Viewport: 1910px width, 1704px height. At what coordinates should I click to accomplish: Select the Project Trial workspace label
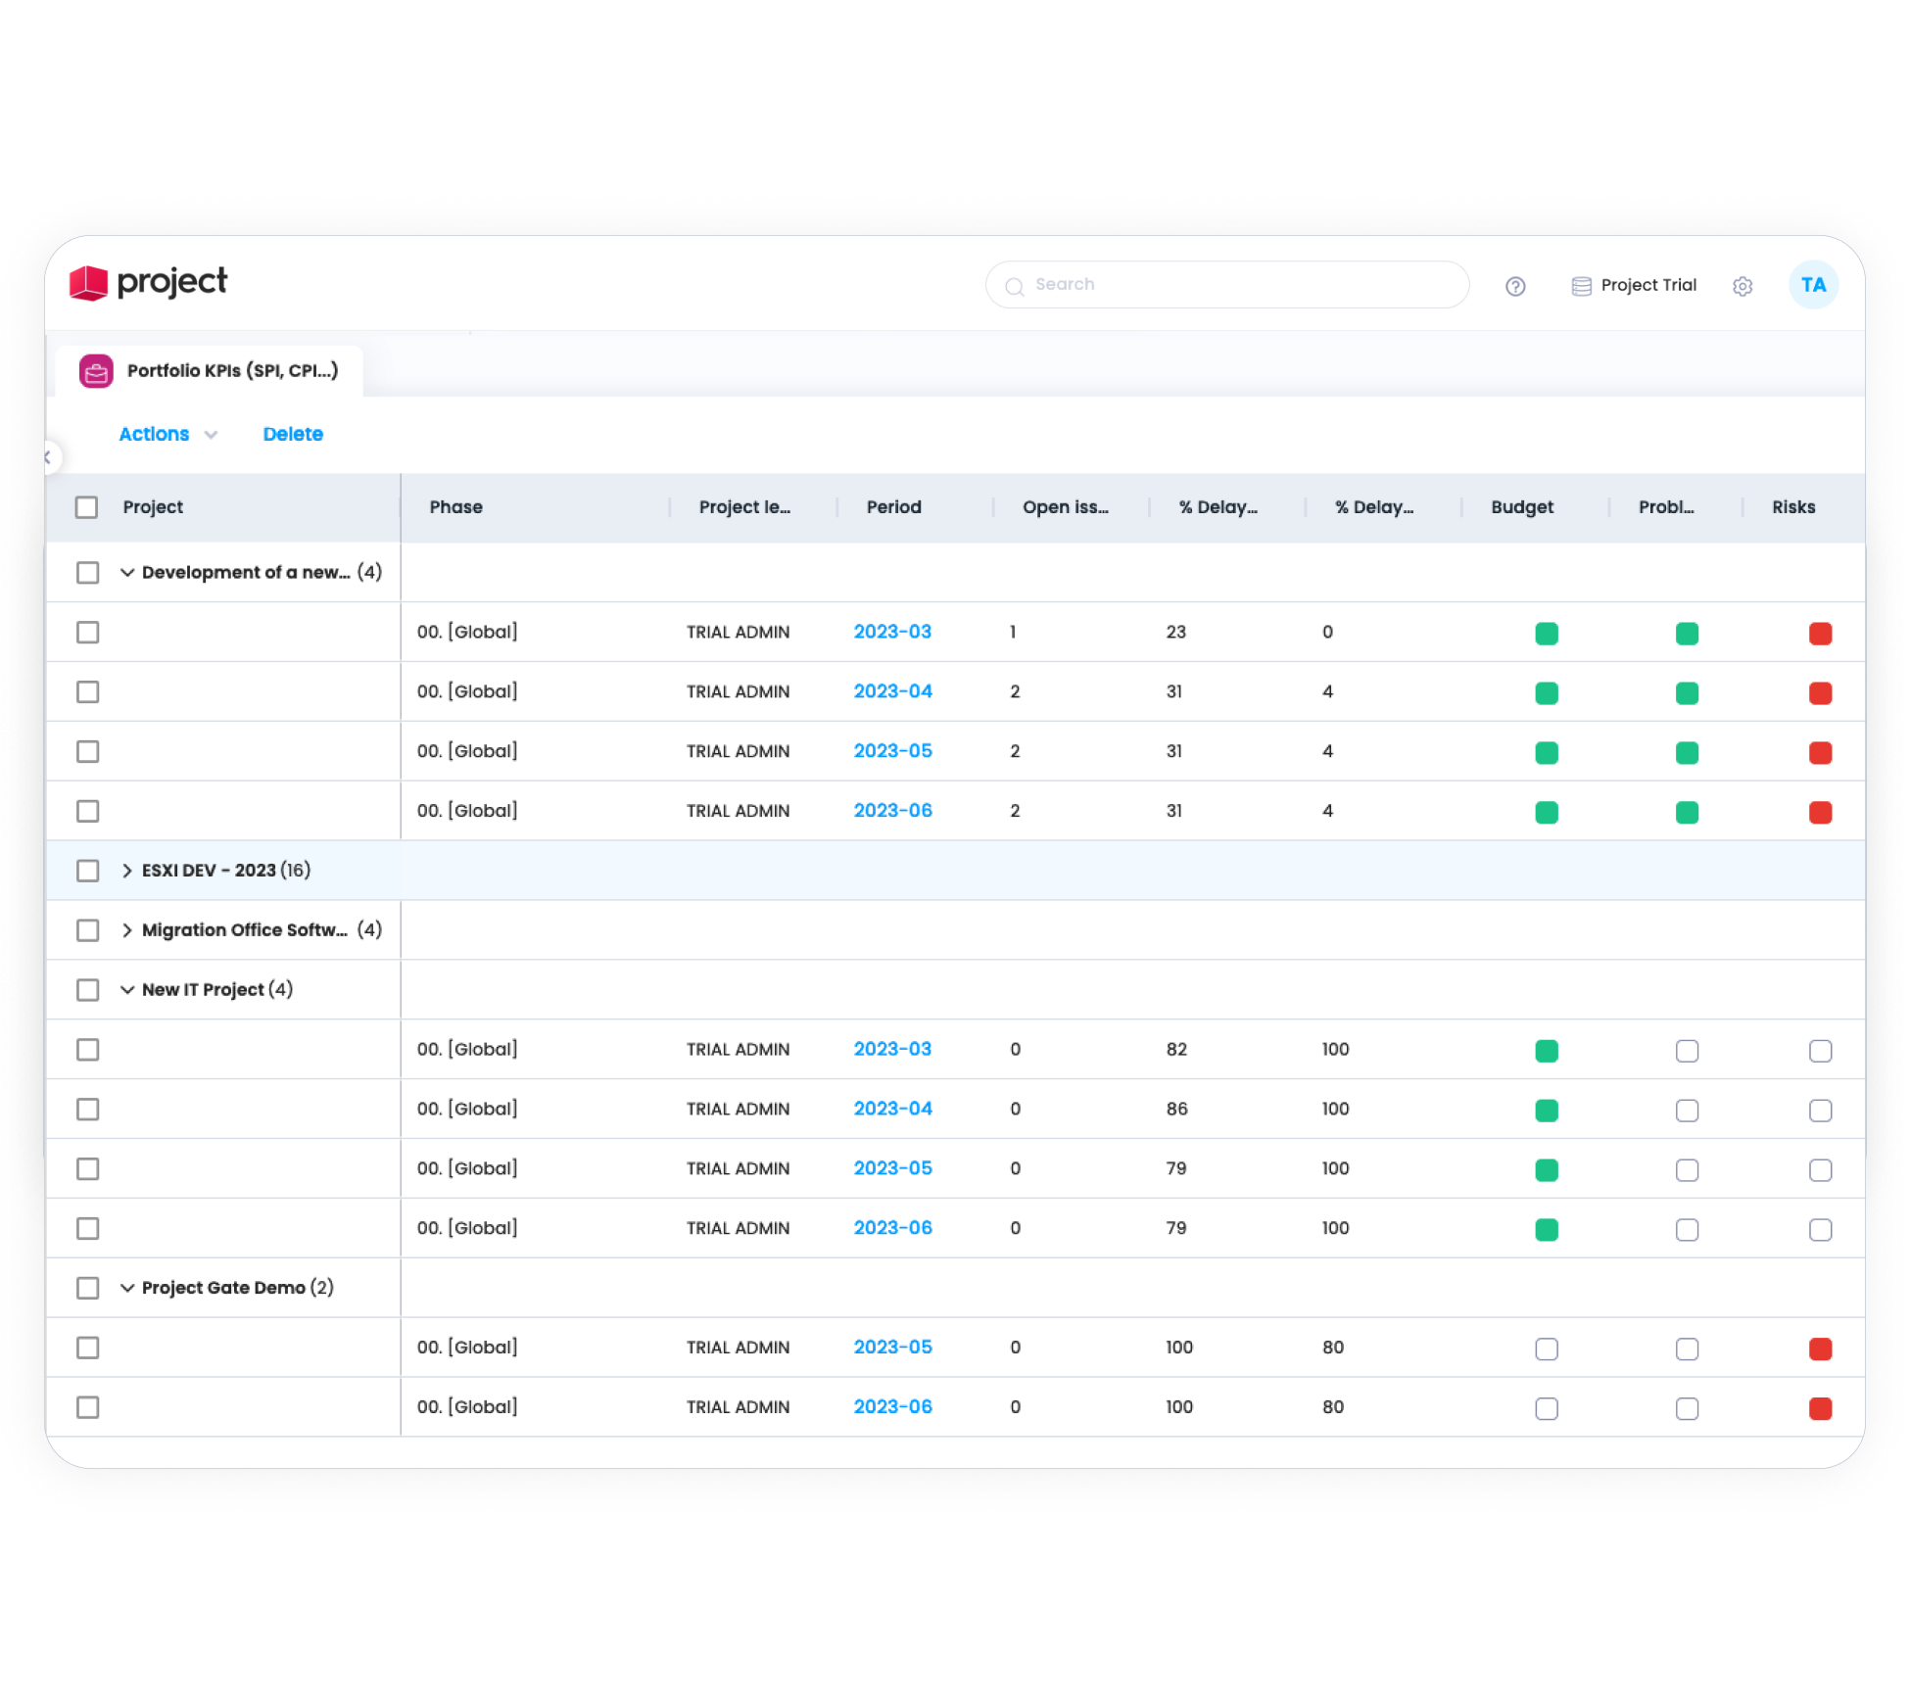pos(1648,285)
